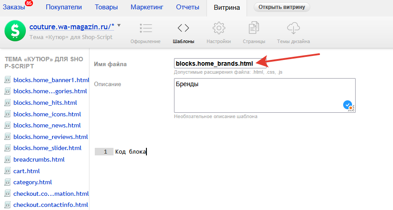Click the blue checkmark icon in description field
Image resolution: width=393 pixels, height=210 pixels.
click(x=347, y=105)
